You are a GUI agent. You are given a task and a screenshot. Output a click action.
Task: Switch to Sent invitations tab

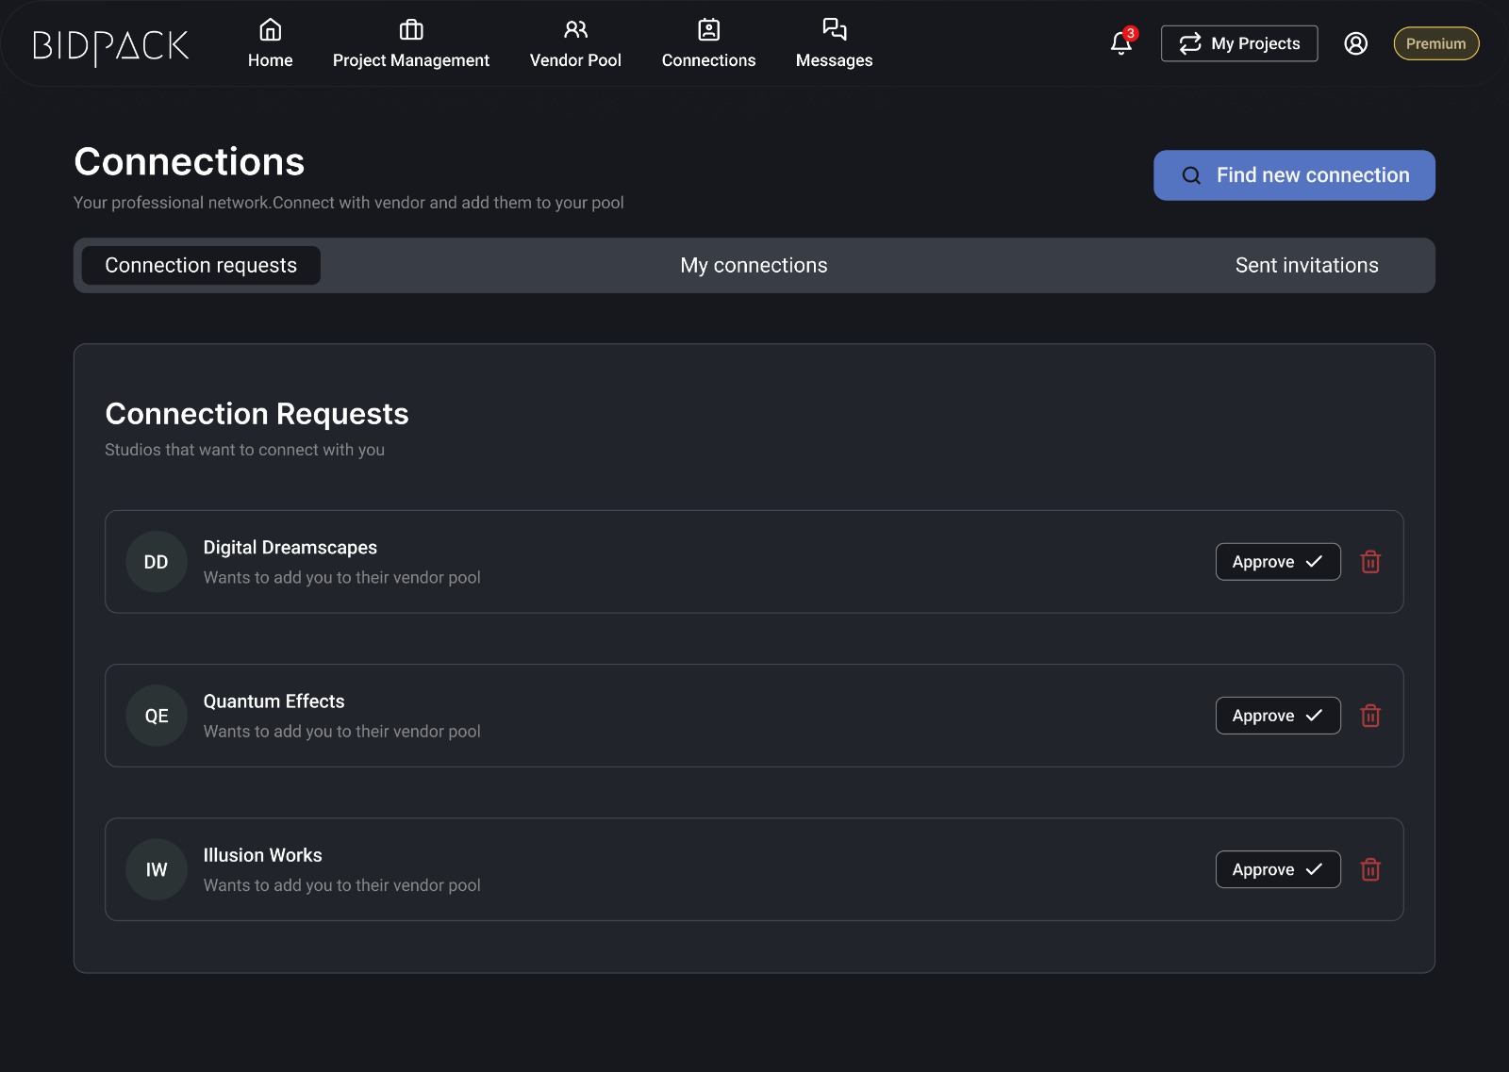(x=1306, y=266)
